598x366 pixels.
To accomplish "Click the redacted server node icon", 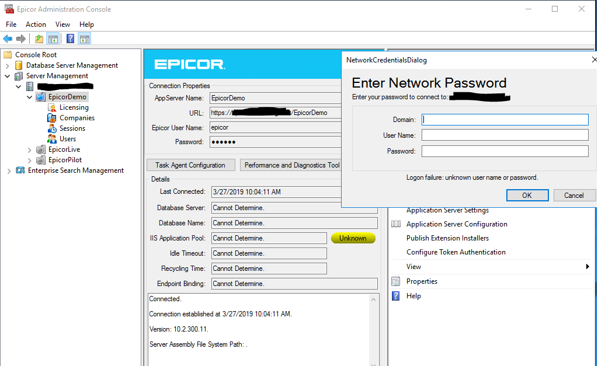I will tap(30, 86).
